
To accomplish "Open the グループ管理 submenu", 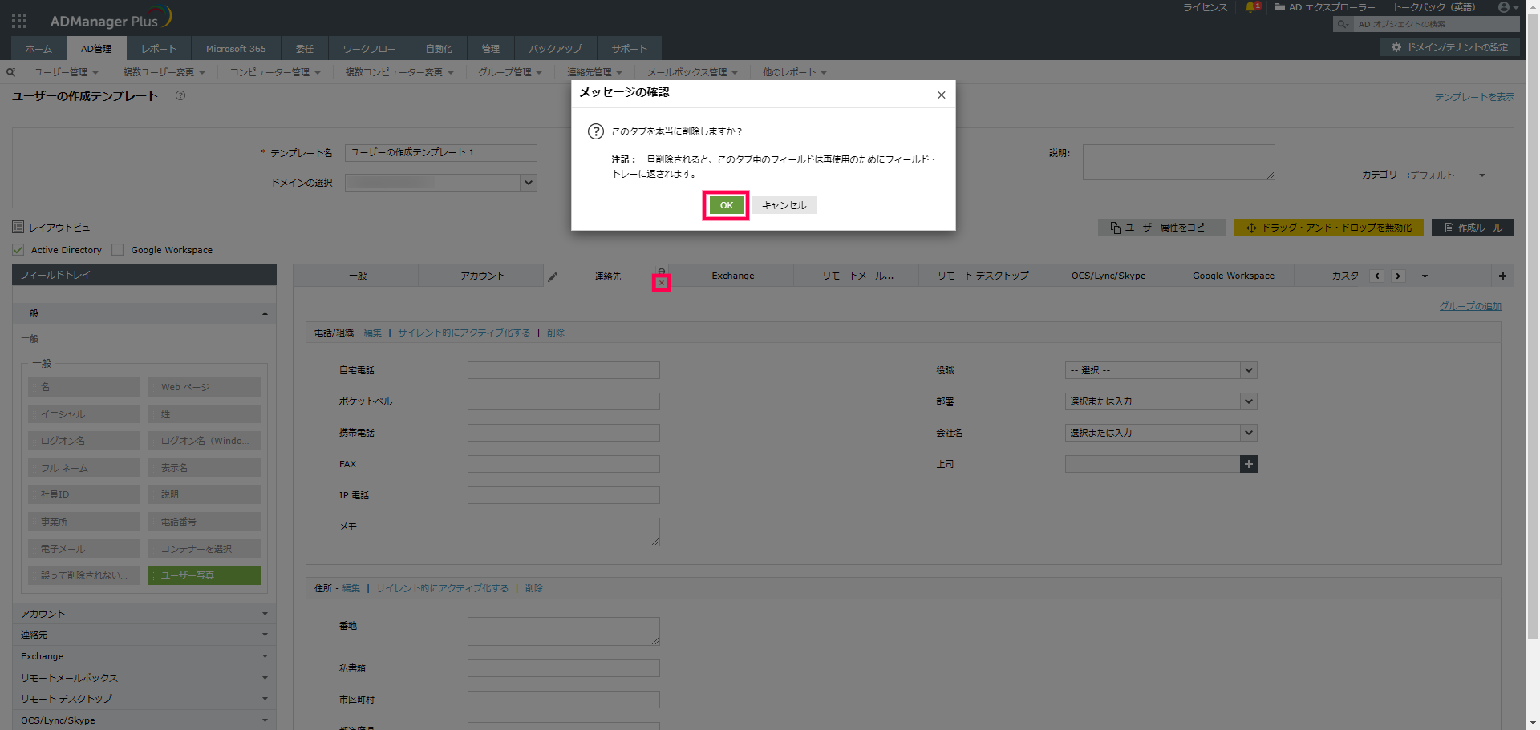I will point(510,72).
